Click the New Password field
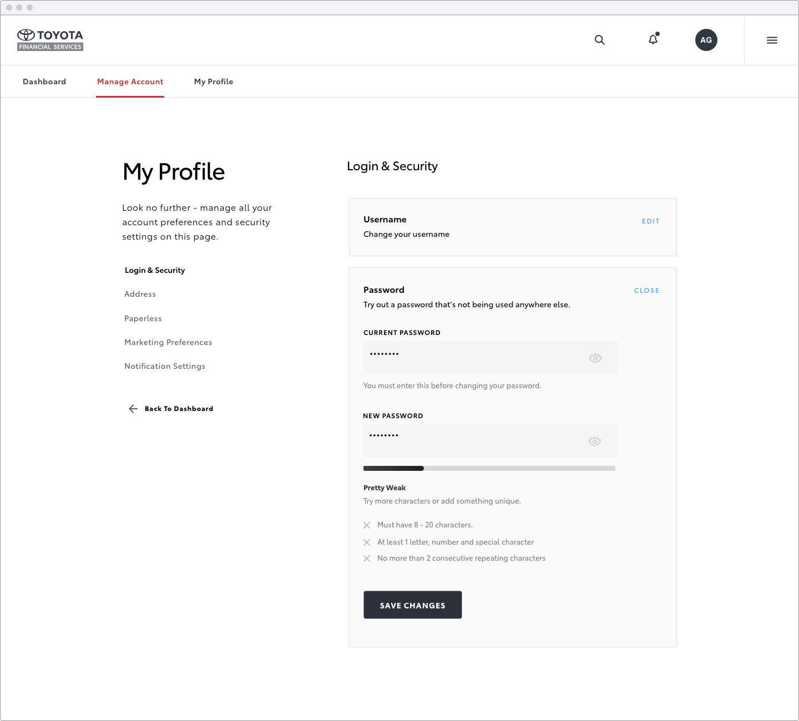799x721 pixels. coord(490,441)
